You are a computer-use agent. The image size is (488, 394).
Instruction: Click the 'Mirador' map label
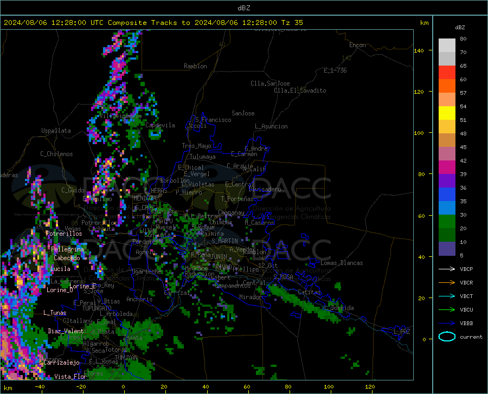(x=250, y=298)
